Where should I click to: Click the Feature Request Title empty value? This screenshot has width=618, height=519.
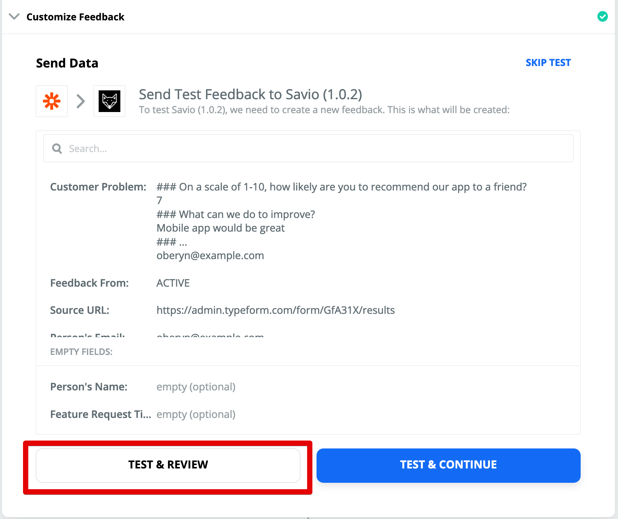[x=196, y=415]
